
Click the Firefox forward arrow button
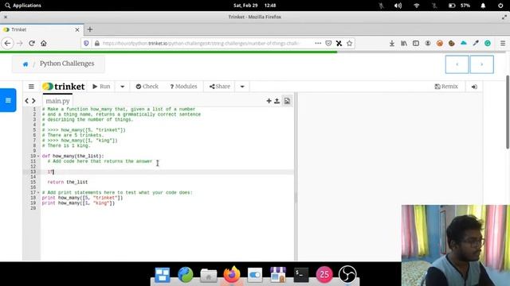(19, 43)
